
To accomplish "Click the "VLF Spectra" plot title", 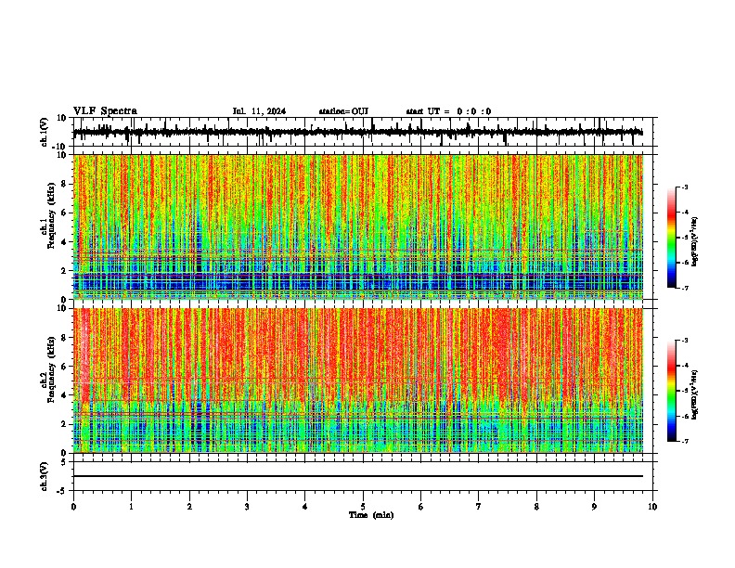I will point(105,111).
